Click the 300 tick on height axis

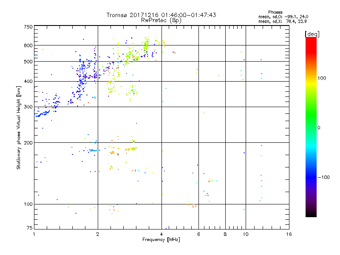coord(28,107)
